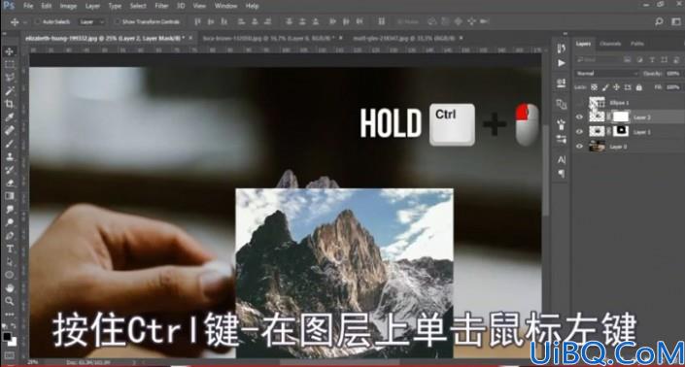Open the Character panel icon

(x=562, y=160)
